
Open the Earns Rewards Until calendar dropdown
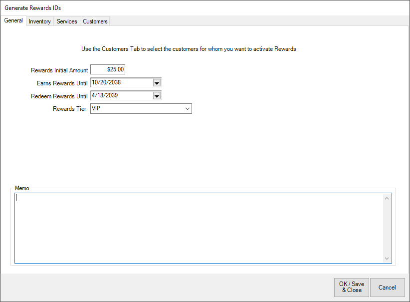(x=157, y=83)
